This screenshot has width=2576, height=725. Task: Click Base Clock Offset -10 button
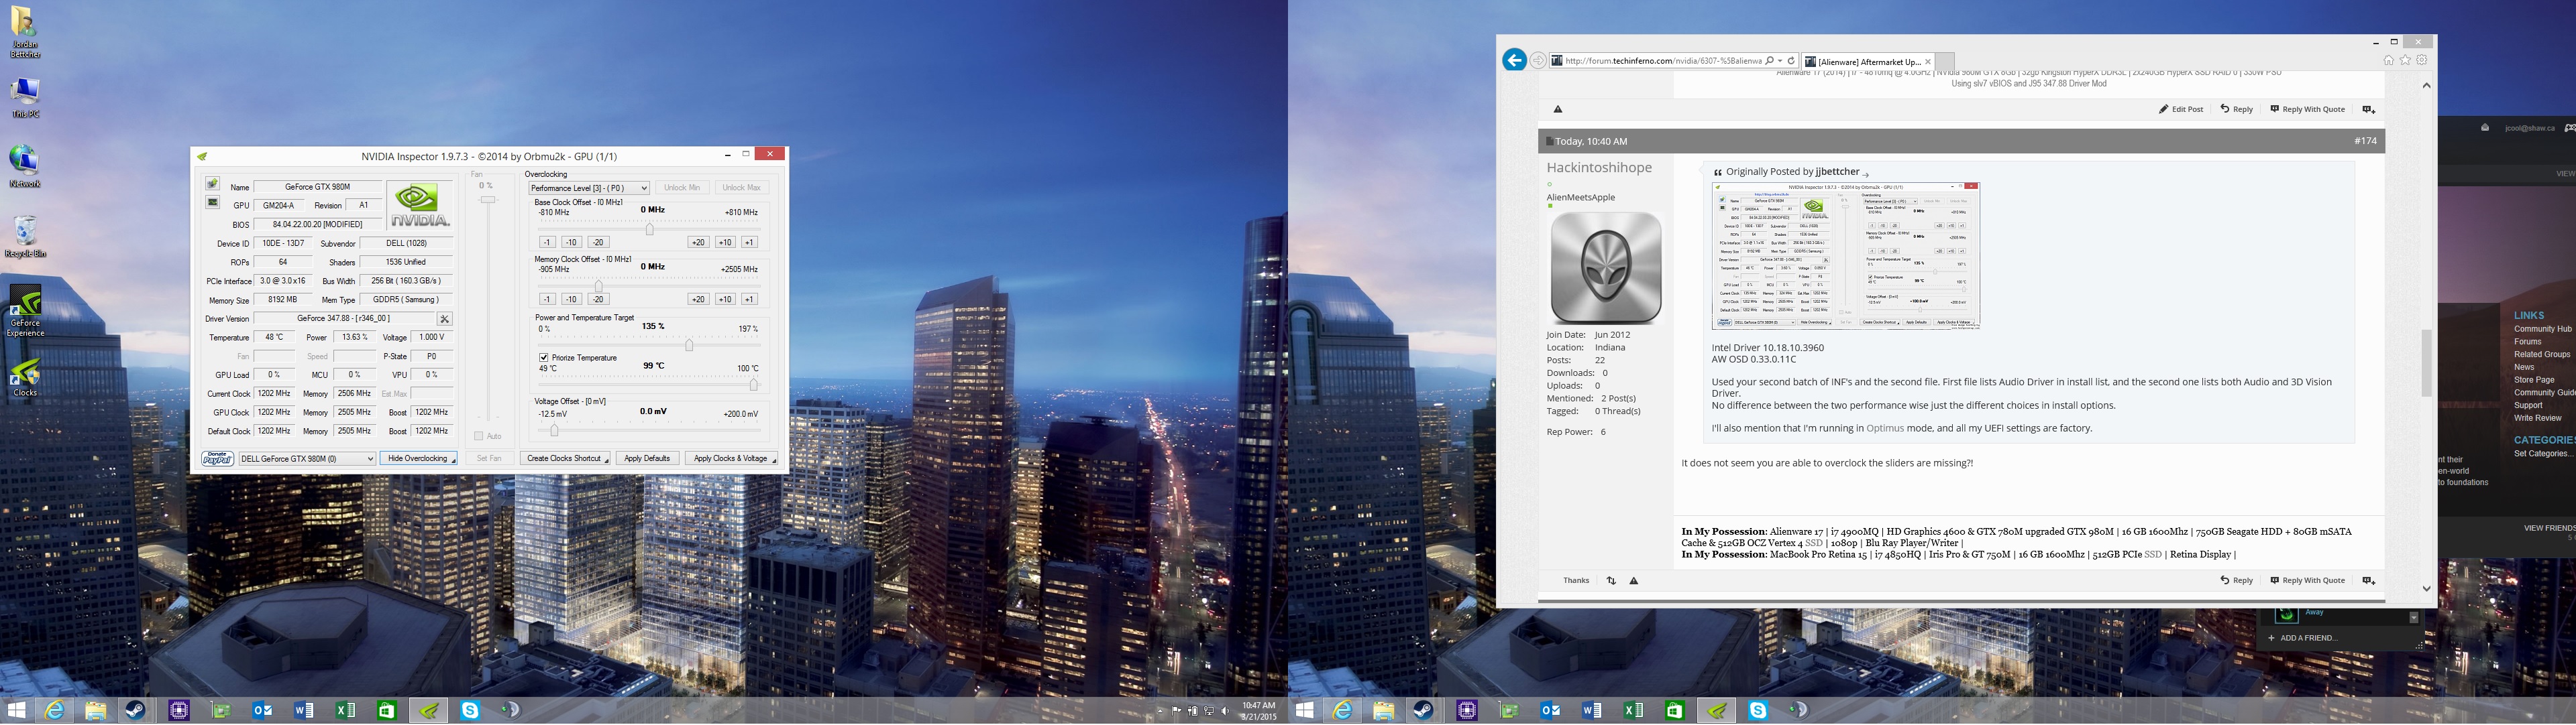[x=571, y=243]
